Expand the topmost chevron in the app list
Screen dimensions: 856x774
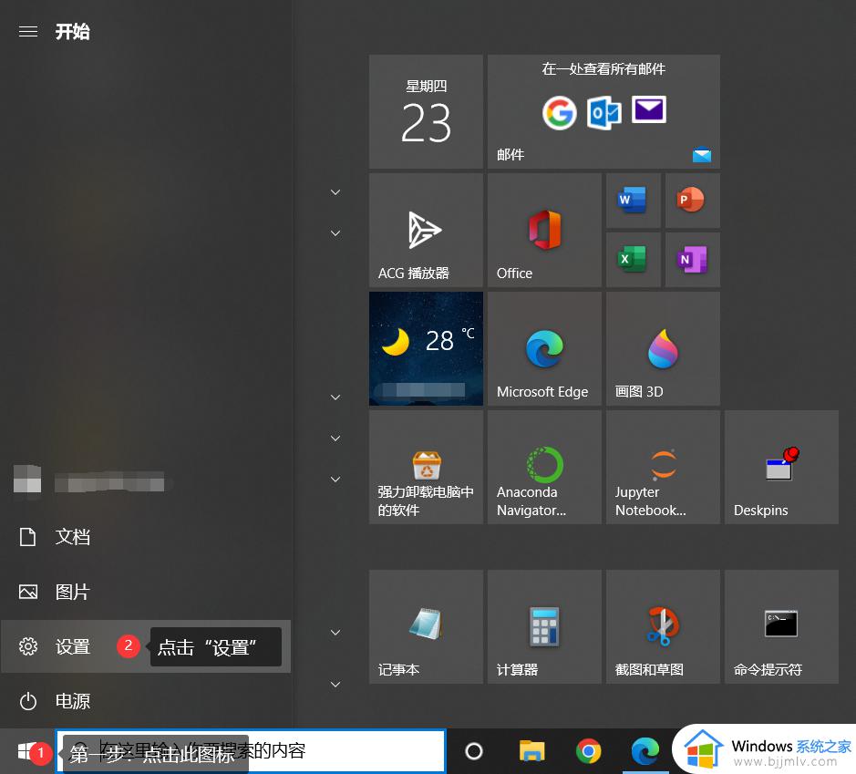[x=335, y=192]
